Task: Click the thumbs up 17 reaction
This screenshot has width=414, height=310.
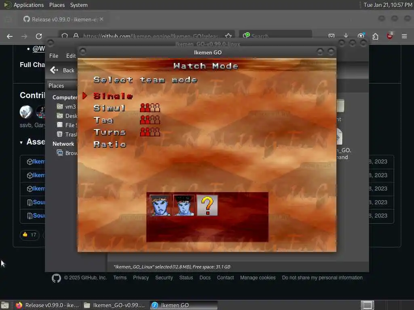Action: (x=30, y=235)
